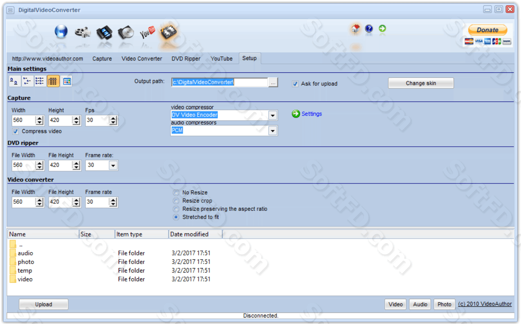Select Resize preserving the aspect ratio

[176, 209]
